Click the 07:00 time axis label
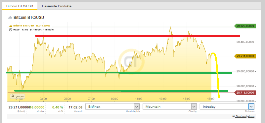Screen dimensions: 265x123 [91, 99]
